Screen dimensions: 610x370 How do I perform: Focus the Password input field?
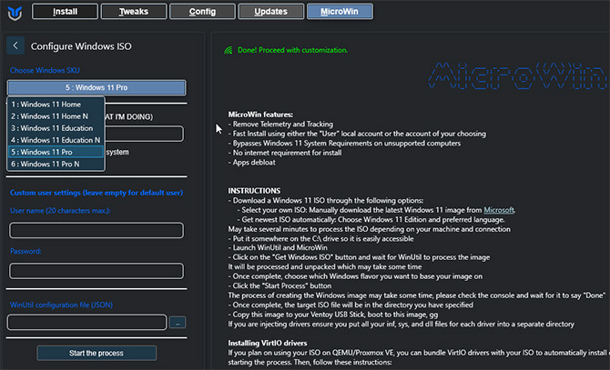[x=97, y=270]
